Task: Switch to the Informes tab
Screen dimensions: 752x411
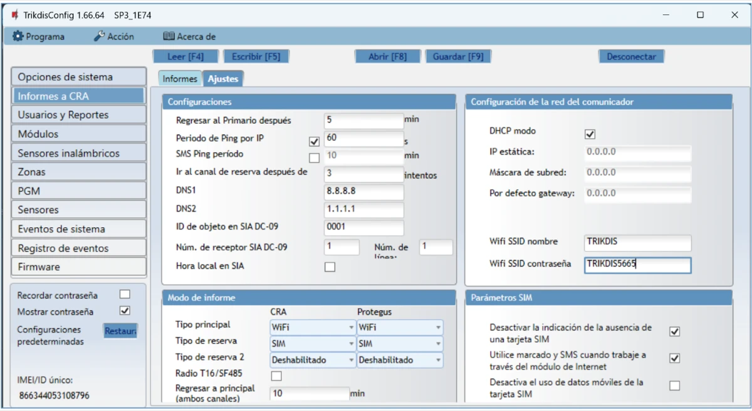Action: click(x=180, y=79)
